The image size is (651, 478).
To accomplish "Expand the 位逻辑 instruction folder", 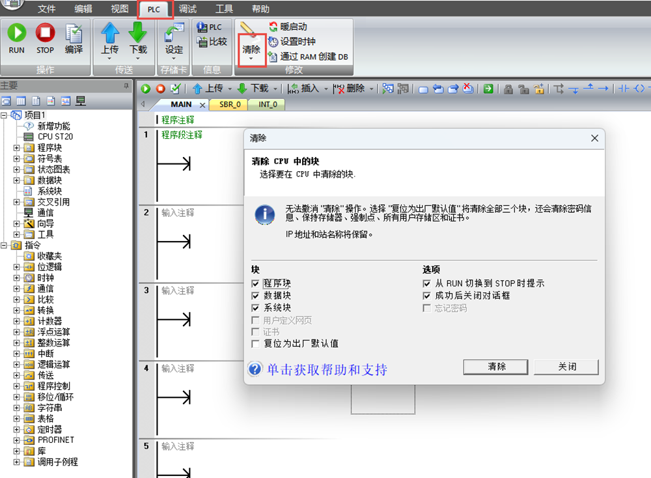I will click(x=17, y=267).
